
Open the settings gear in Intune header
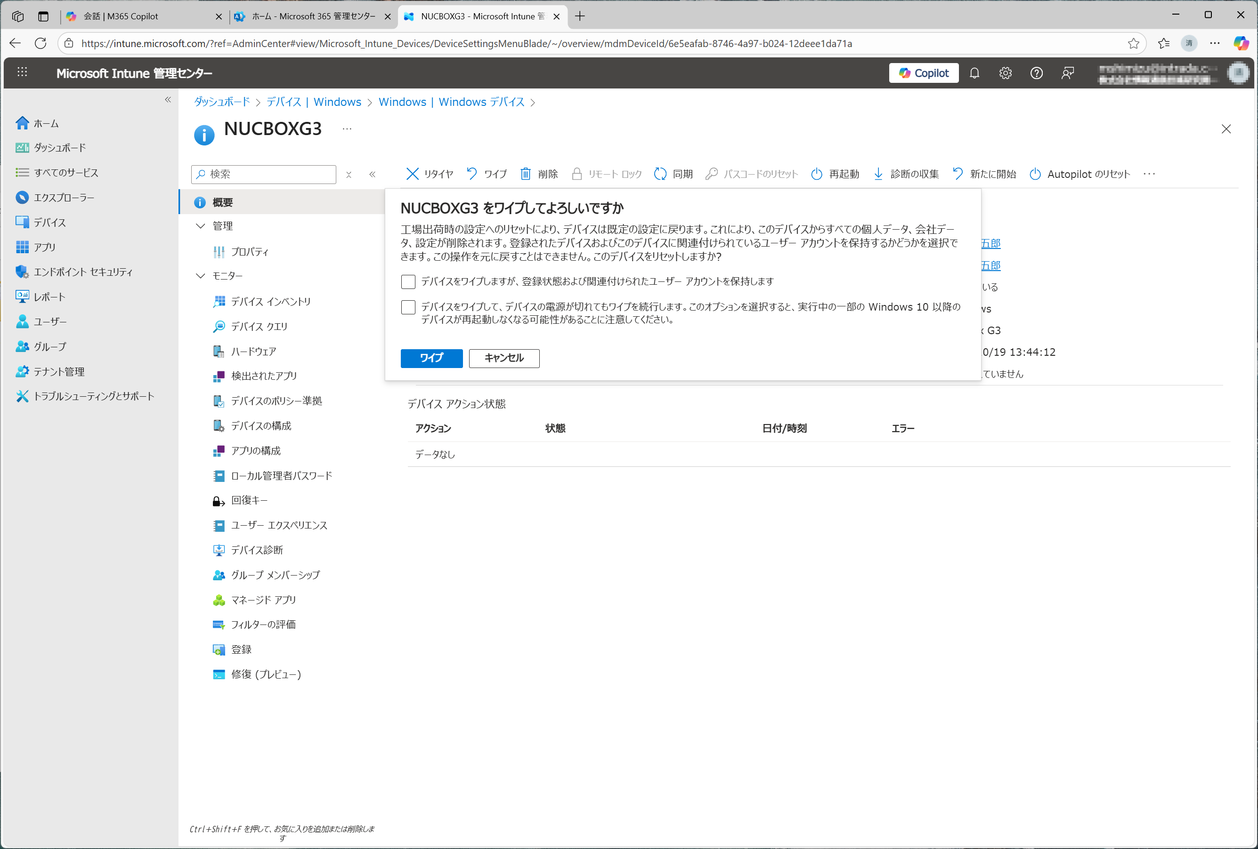click(1005, 73)
